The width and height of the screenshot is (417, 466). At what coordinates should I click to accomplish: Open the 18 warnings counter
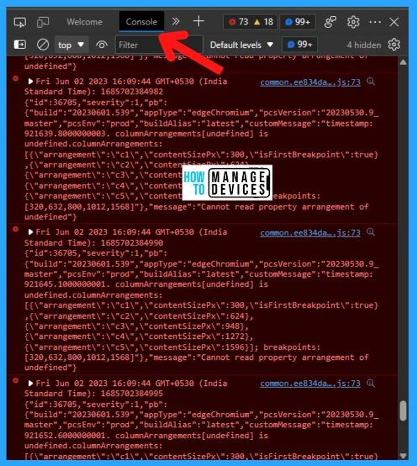pyautogui.click(x=263, y=22)
